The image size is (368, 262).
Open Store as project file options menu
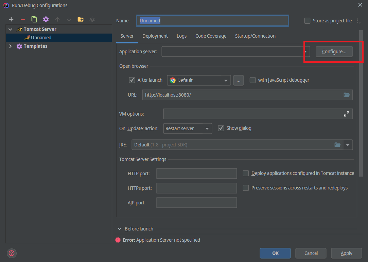click(x=358, y=21)
